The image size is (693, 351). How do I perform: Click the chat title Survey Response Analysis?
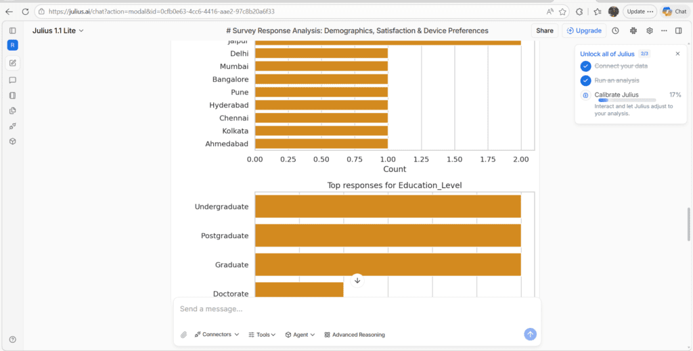click(x=357, y=30)
